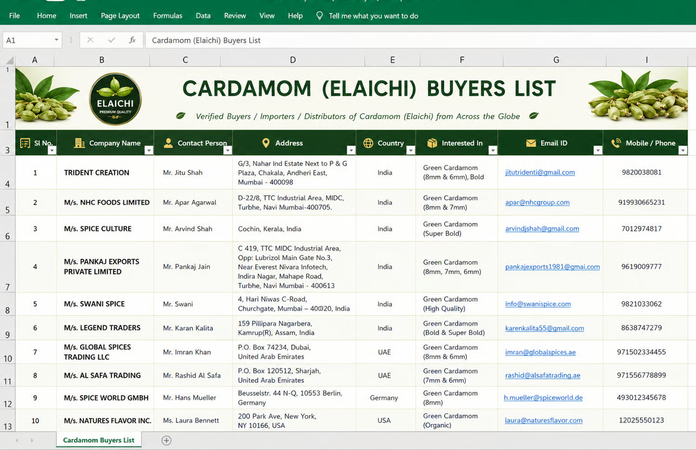Select the phone number 9820038081 cell
Image resolution: width=696 pixels, height=450 pixels.
tap(645, 172)
